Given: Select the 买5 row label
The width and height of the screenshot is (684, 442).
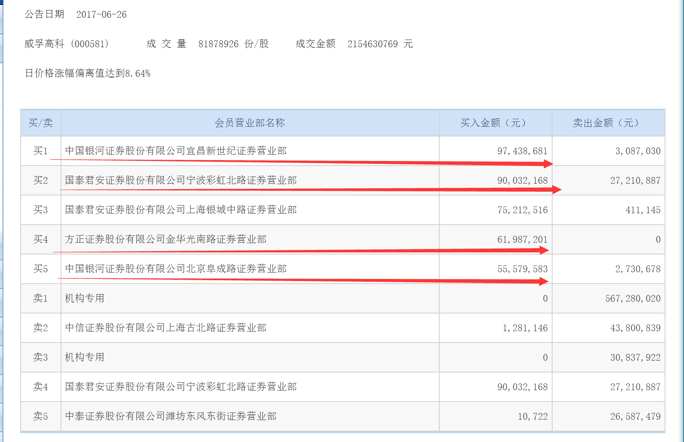Looking at the screenshot, I should (41, 269).
